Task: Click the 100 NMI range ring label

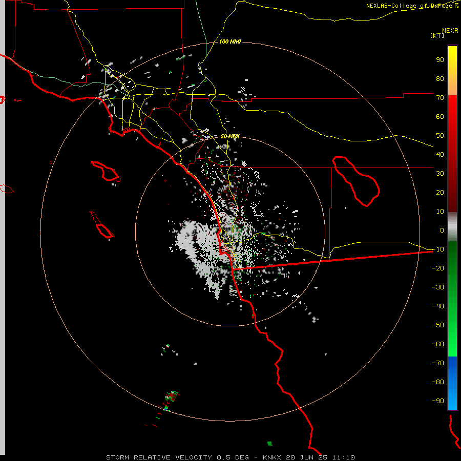Action: point(230,42)
